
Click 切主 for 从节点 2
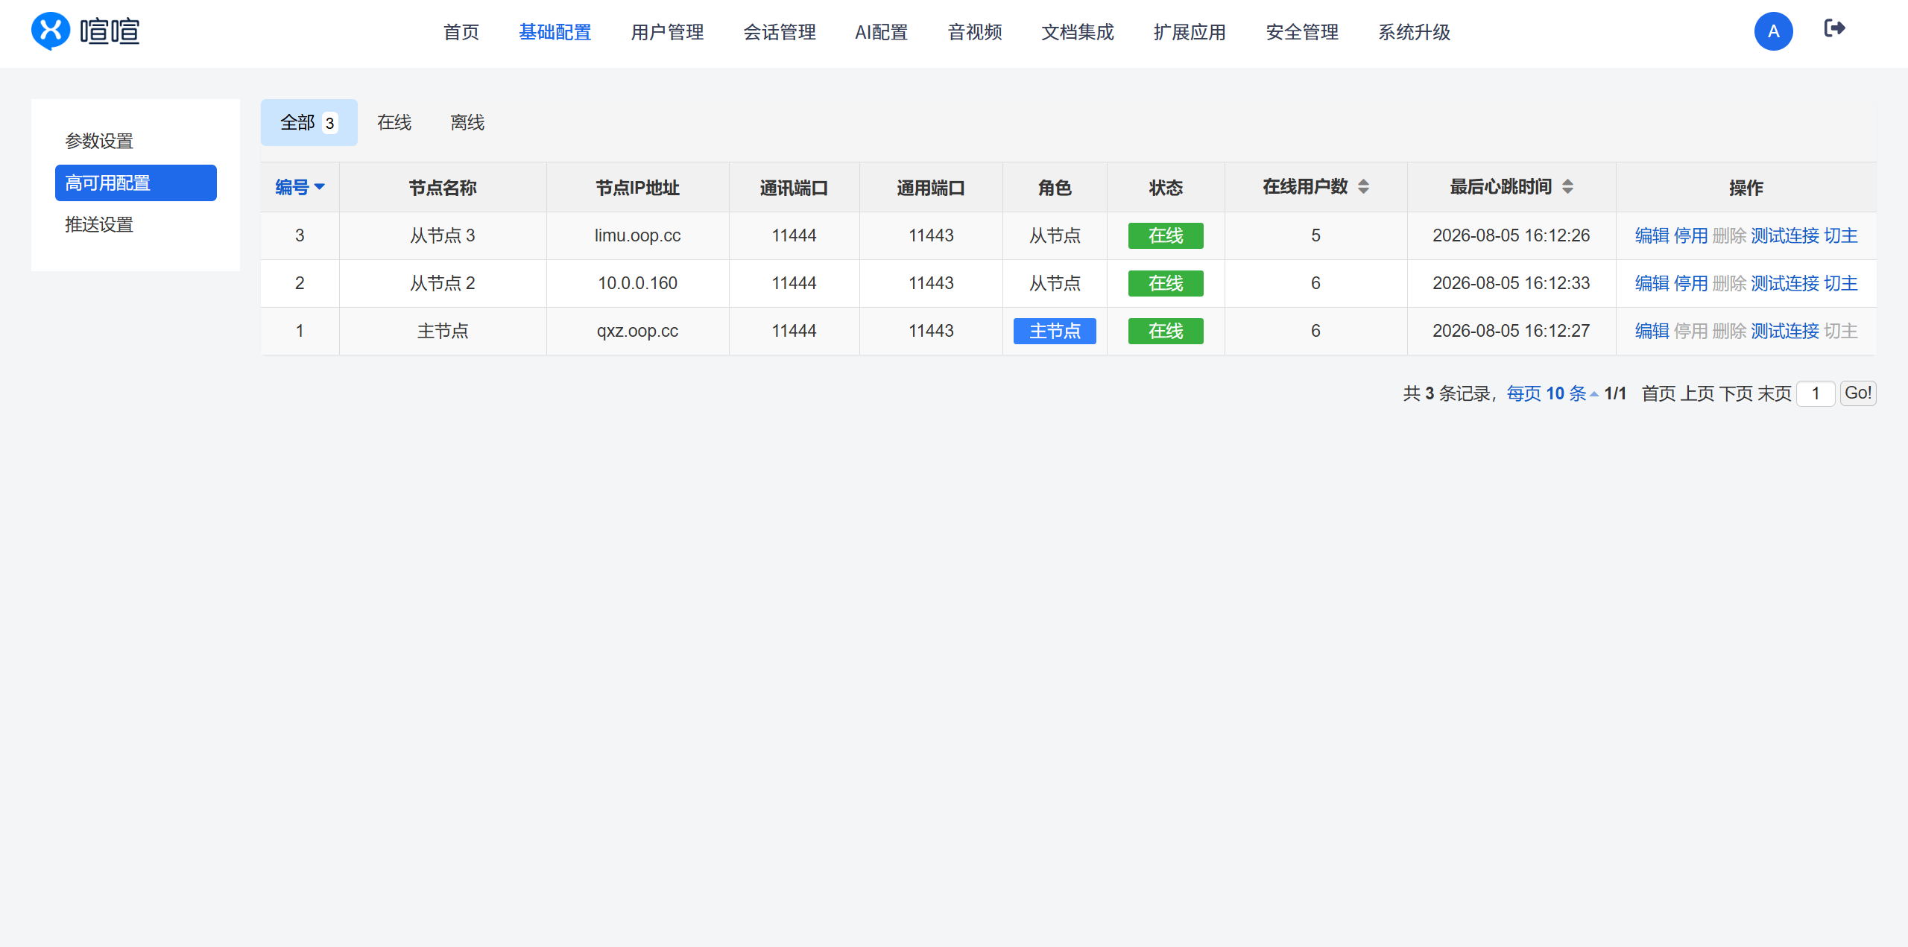(x=1841, y=283)
